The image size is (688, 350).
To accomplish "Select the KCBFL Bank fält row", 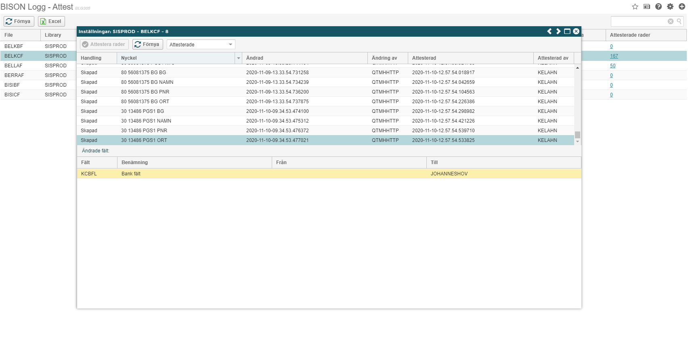I will pos(329,174).
